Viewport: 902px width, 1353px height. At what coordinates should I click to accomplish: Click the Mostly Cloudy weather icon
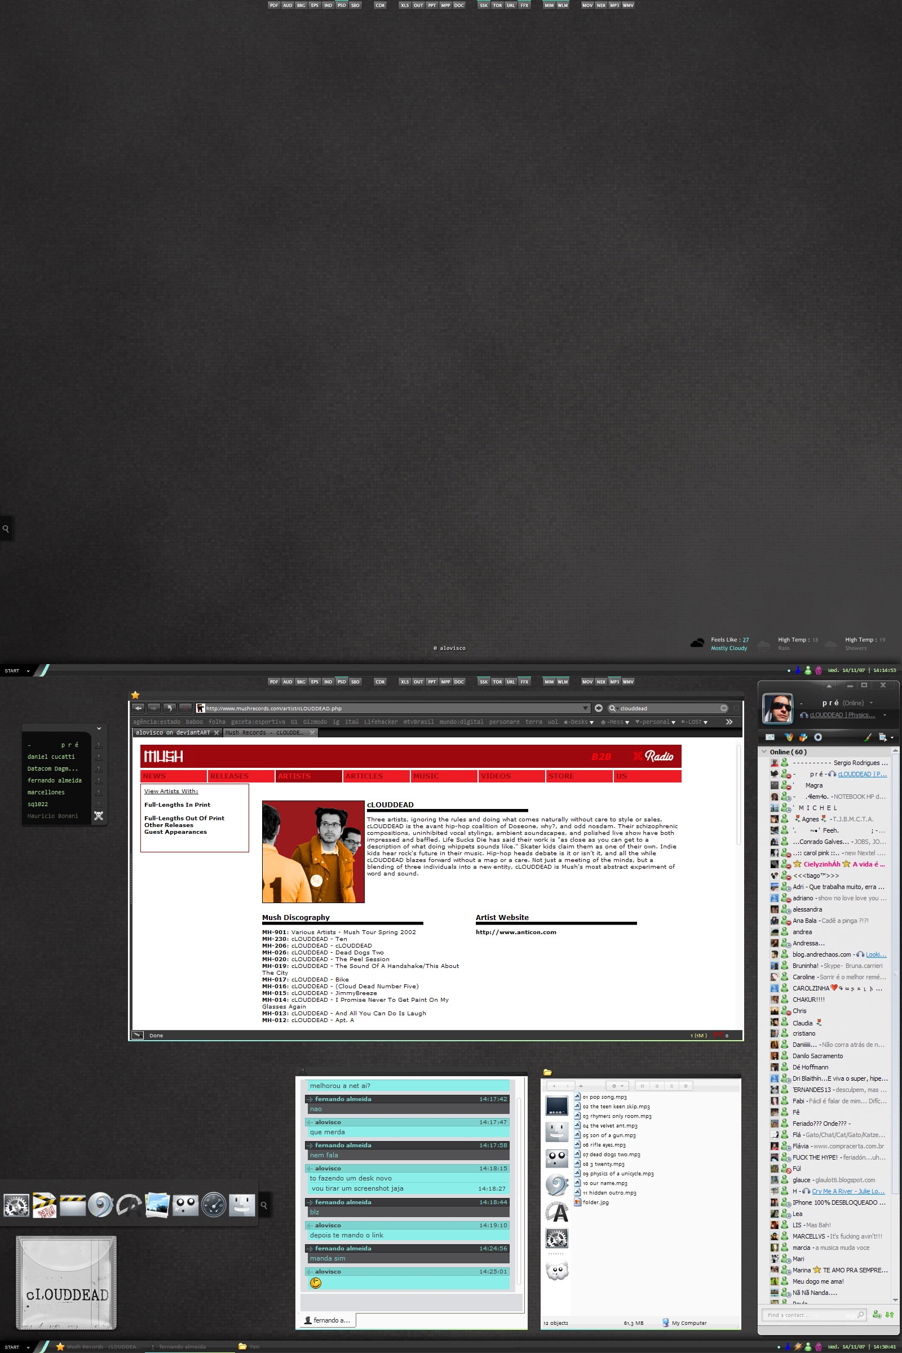tap(697, 643)
